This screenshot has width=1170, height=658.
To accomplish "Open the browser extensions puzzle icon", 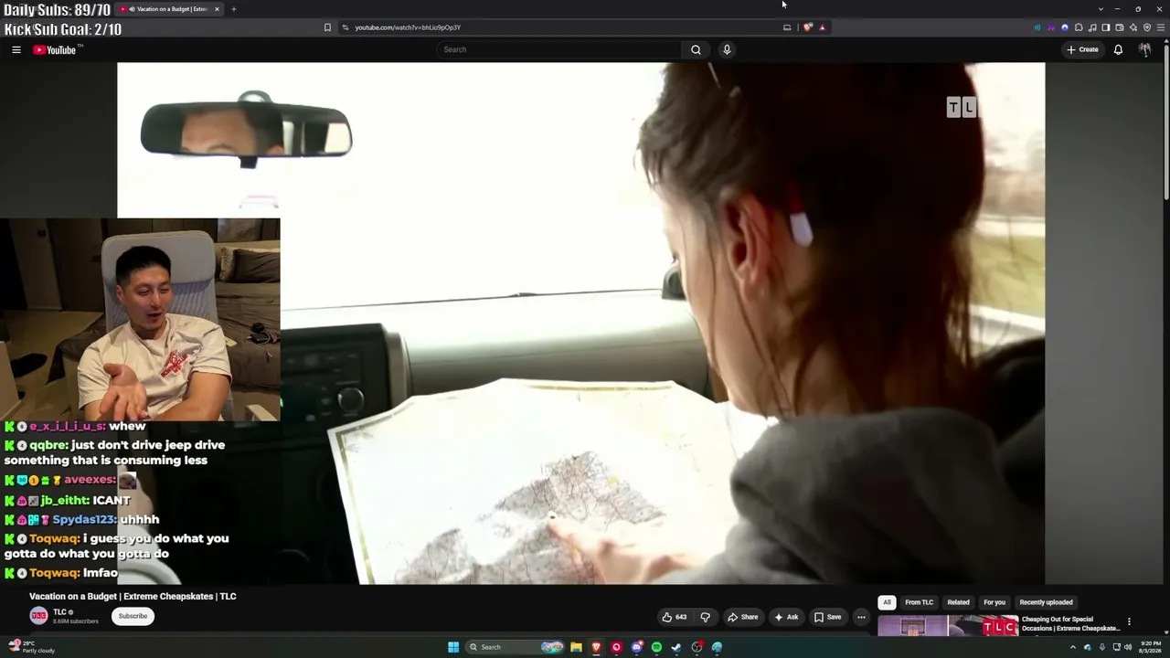I will click(x=1079, y=27).
